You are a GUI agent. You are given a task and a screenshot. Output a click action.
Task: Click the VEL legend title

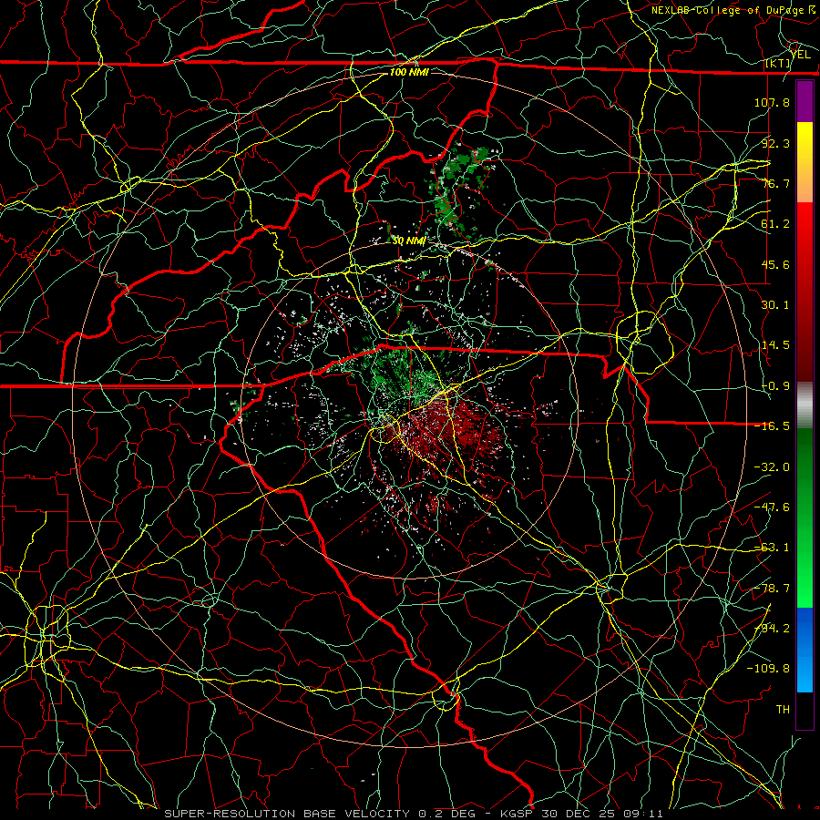(x=801, y=54)
